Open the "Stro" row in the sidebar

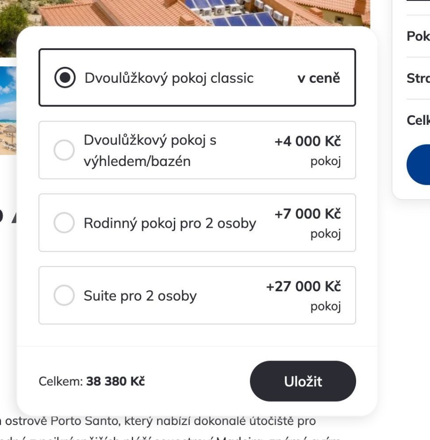(418, 78)
